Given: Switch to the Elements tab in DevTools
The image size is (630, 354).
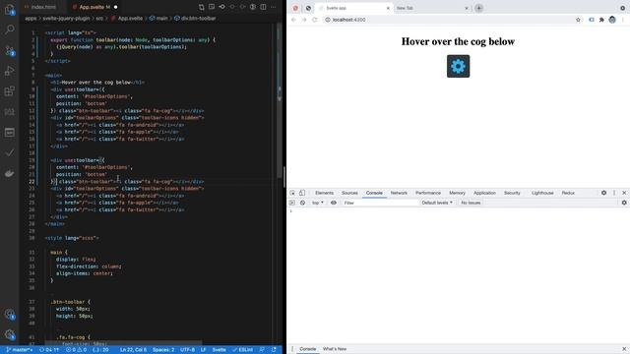Looking at the screenshot, I should (x=324, y=193).
